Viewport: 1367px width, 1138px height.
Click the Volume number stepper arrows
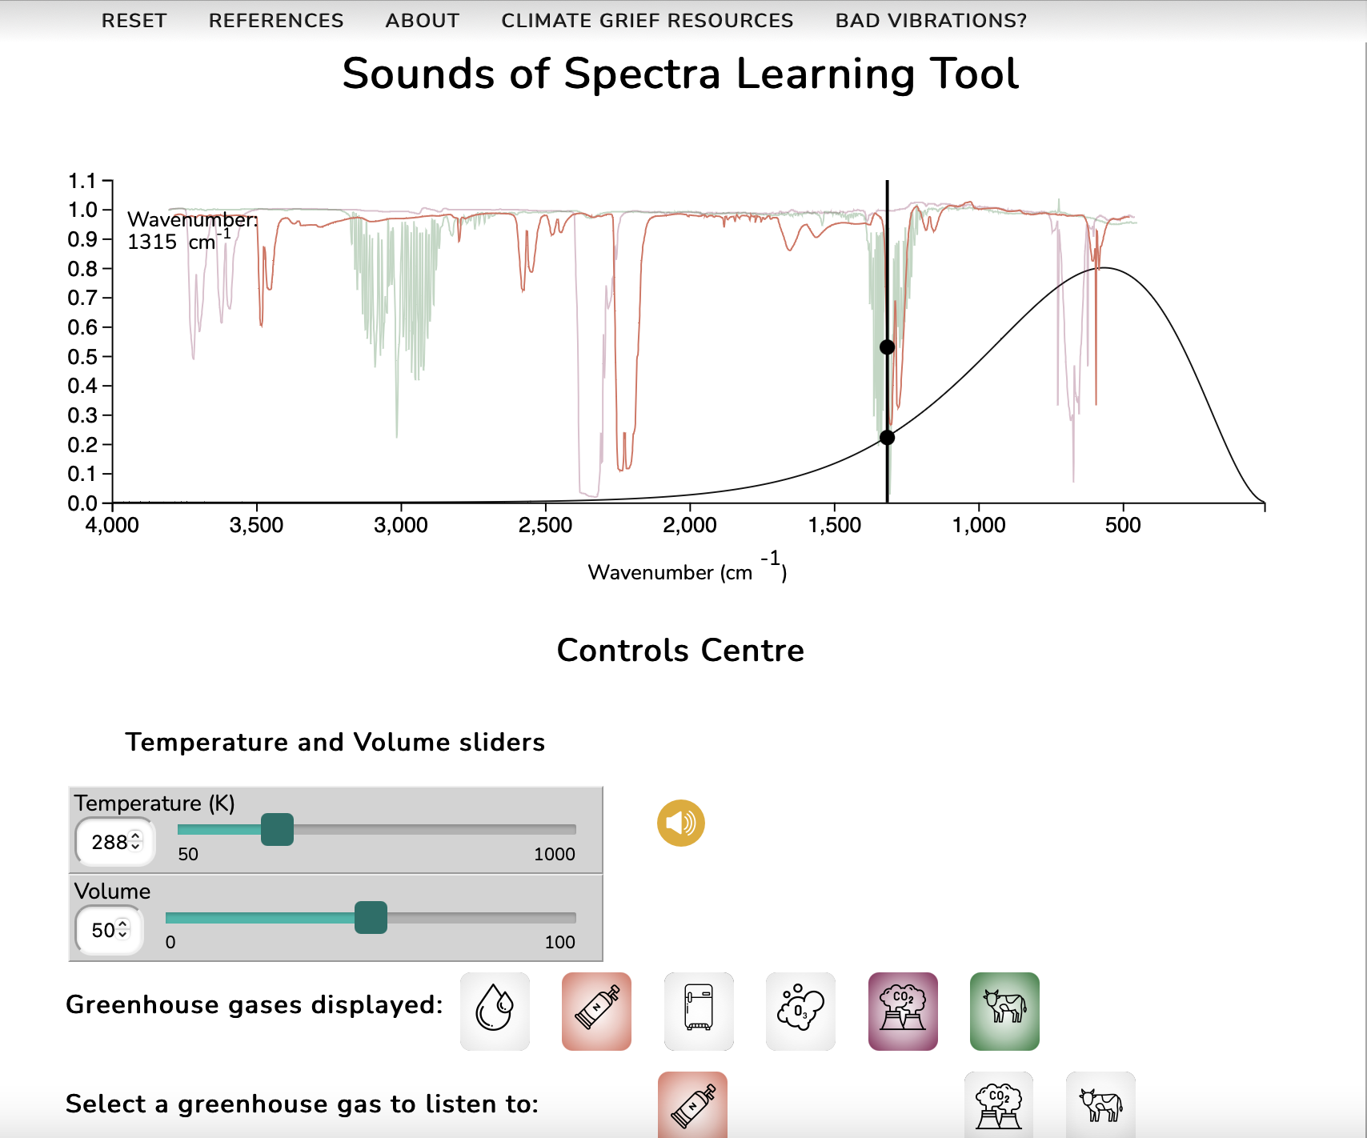(123, 929)
